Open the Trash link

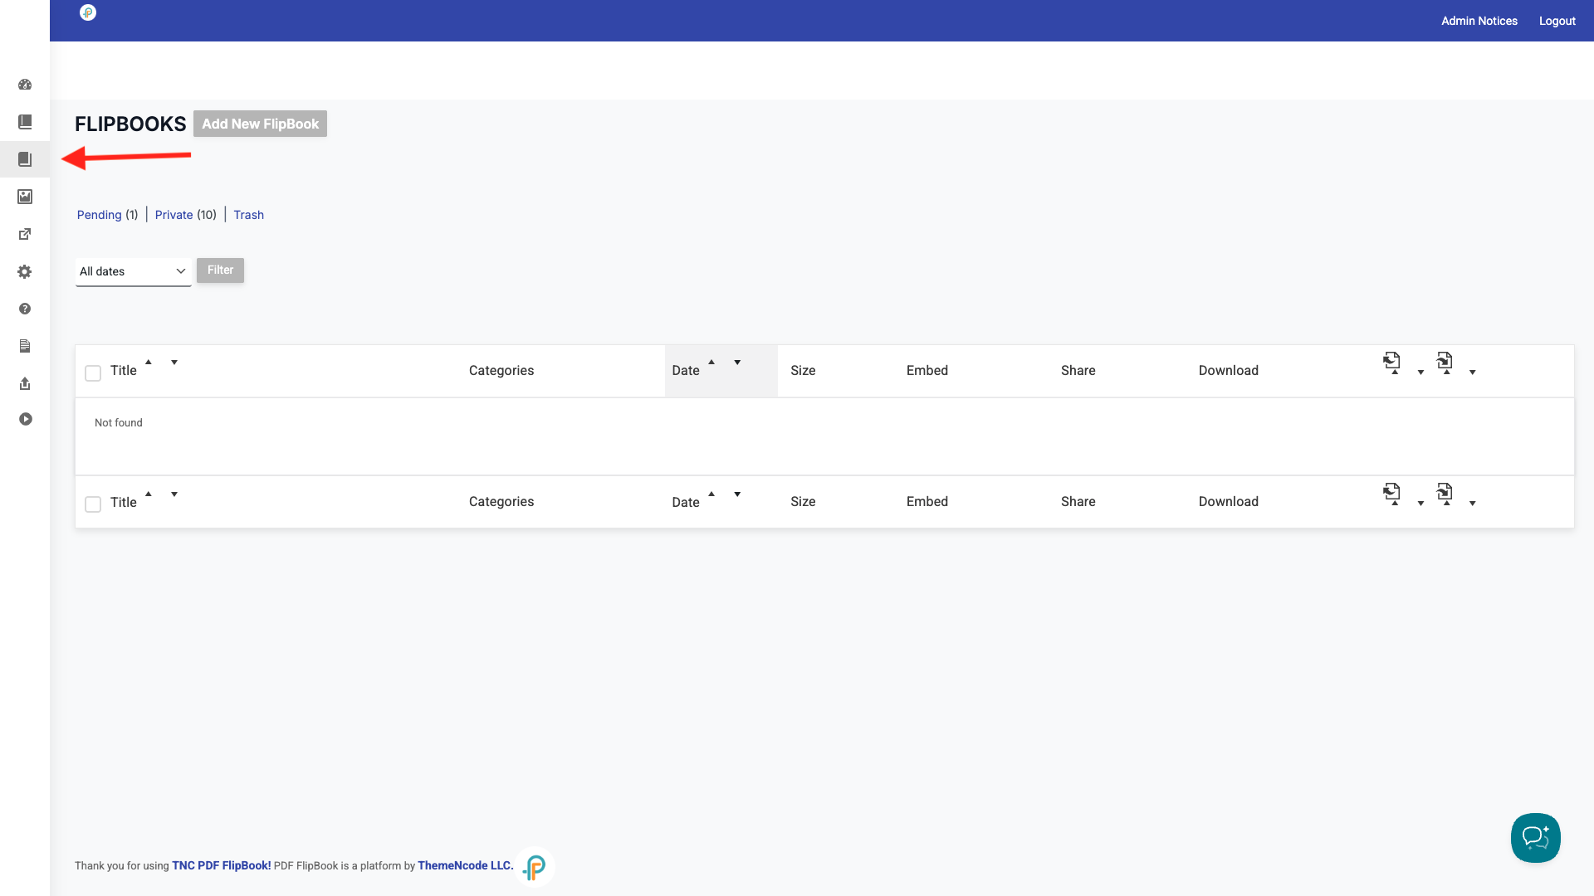(248, 215)
